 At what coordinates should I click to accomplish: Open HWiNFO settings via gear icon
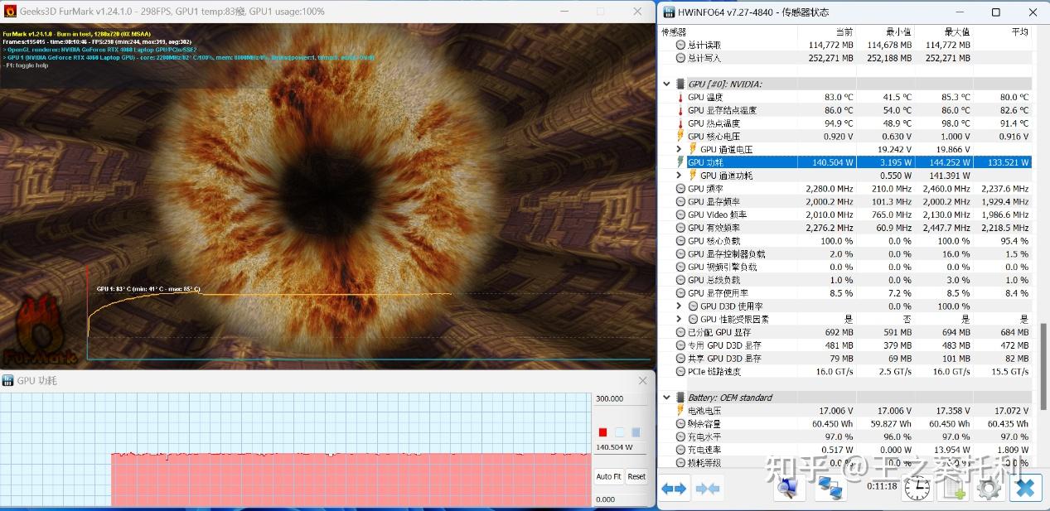988,489
